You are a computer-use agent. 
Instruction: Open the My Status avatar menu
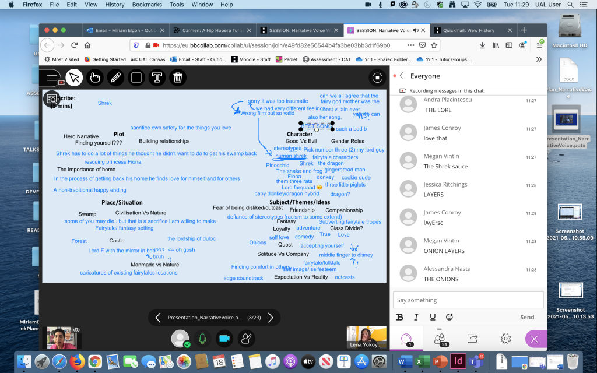[x=180, y=339]
